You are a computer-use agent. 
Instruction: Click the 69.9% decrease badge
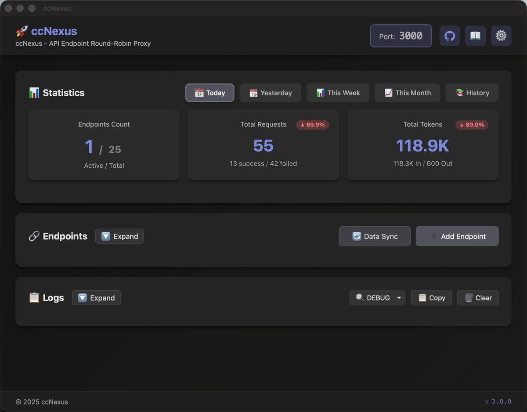[313, 125]
